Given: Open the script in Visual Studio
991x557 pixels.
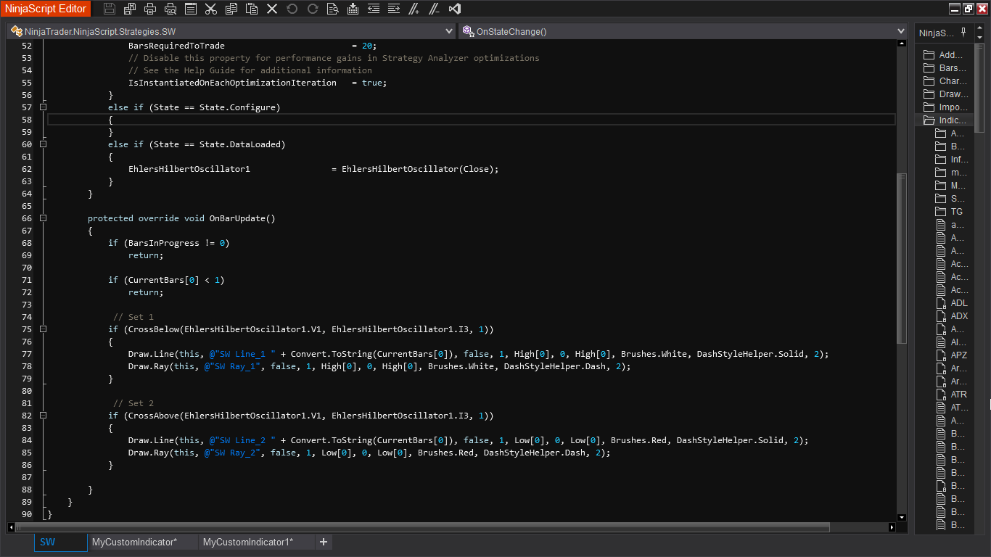Looking at the screenshot, I should pos(455,9).
